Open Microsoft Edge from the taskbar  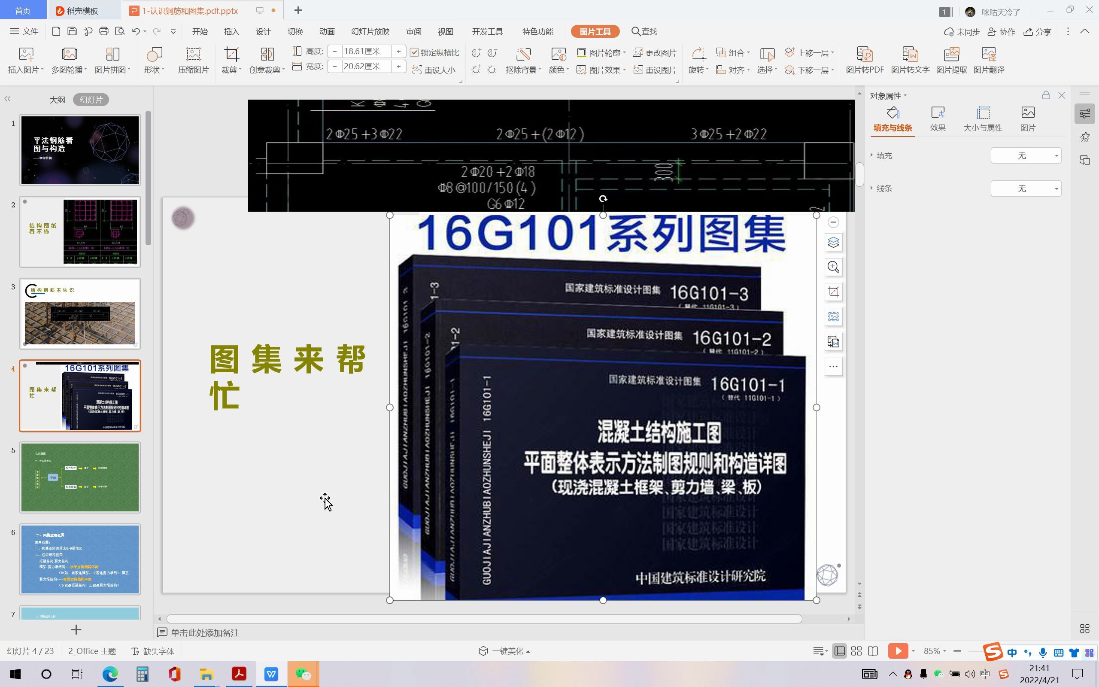point(110,674)
